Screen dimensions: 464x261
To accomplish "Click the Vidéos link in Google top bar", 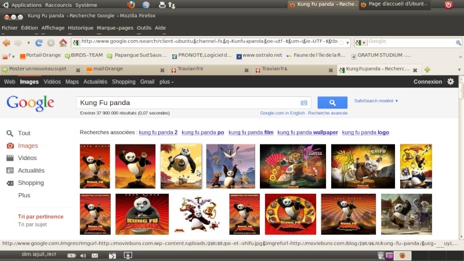I will point(52,82).
